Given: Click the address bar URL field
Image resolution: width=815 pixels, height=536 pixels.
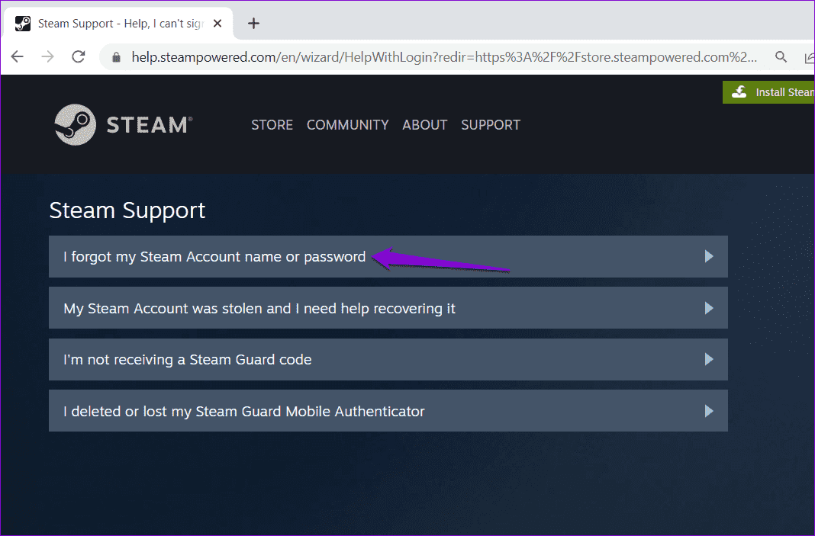Looking at the screenshot, I should 444,57.
